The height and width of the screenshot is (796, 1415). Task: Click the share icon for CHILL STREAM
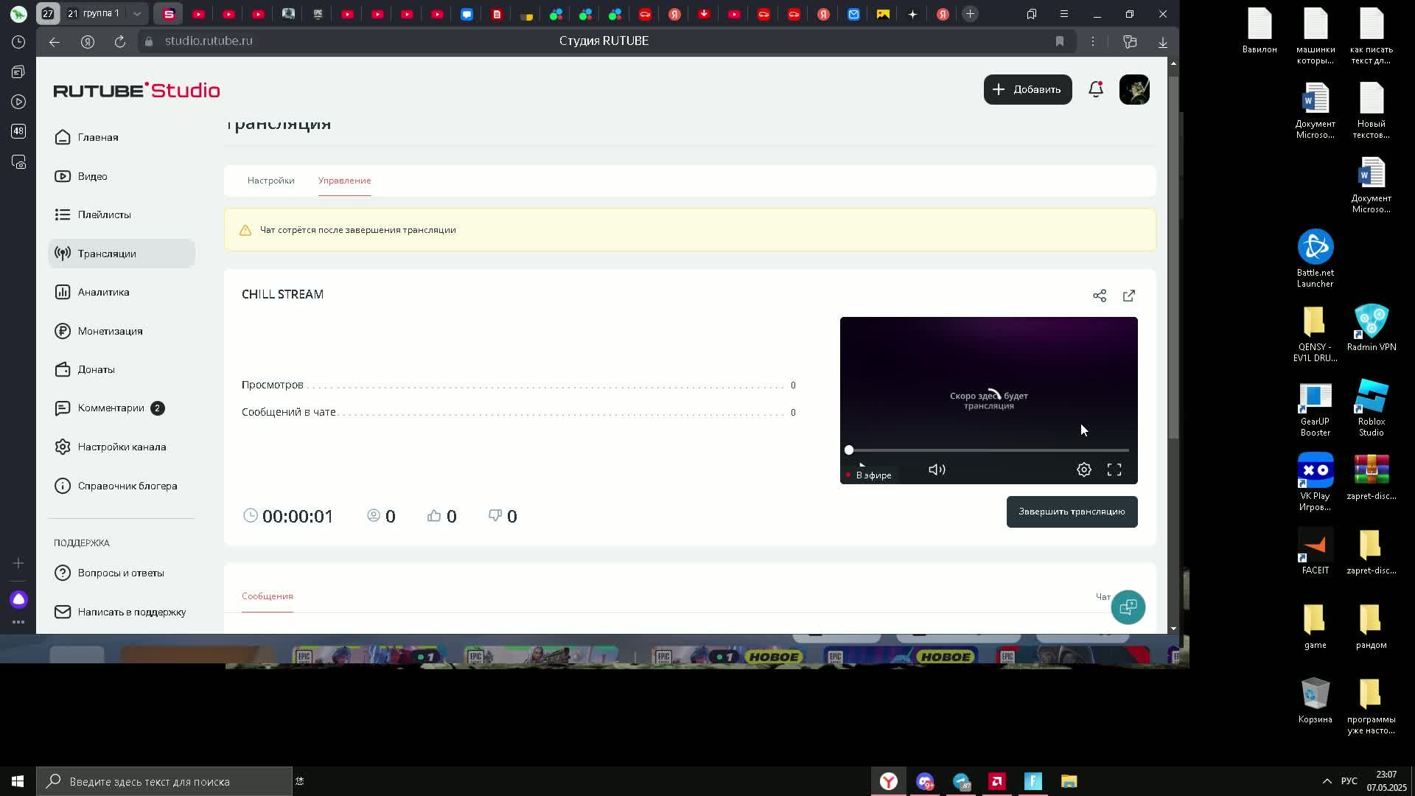1100,296
